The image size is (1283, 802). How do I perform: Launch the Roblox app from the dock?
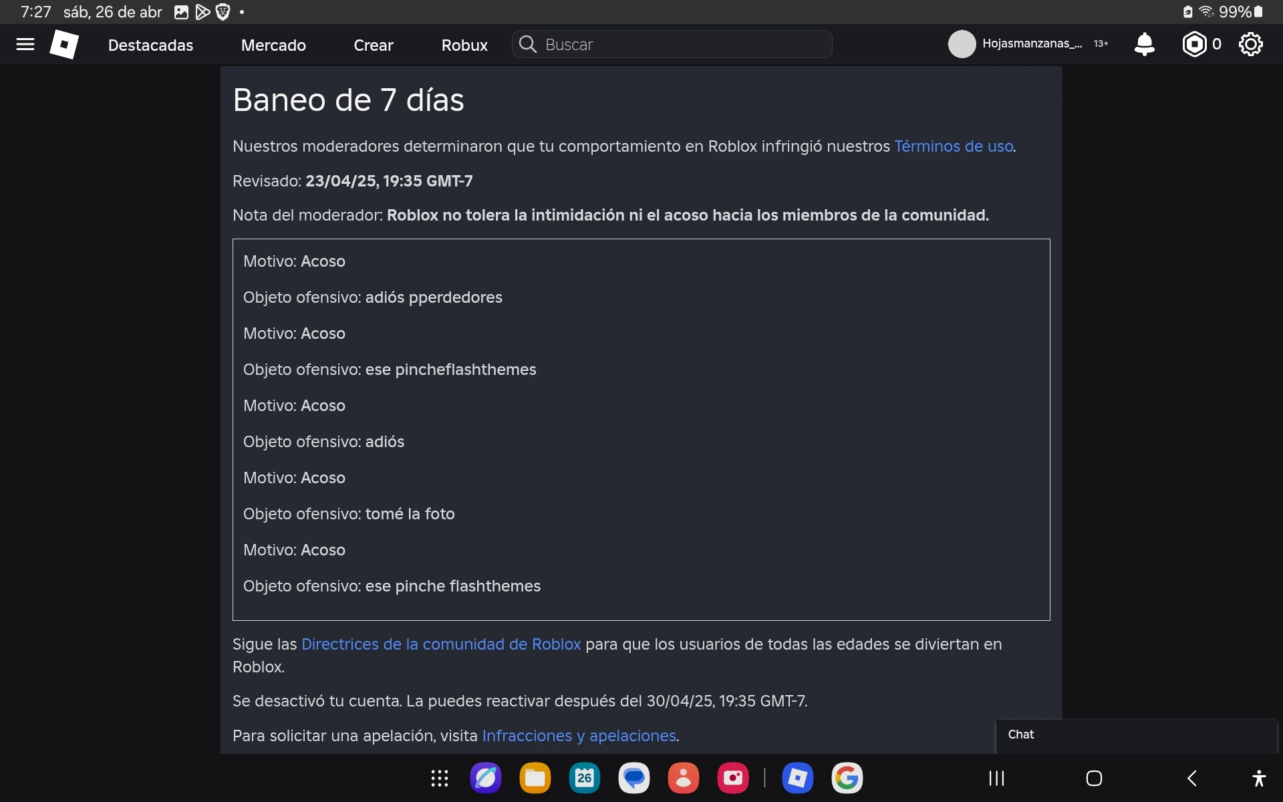click(798, 778)
